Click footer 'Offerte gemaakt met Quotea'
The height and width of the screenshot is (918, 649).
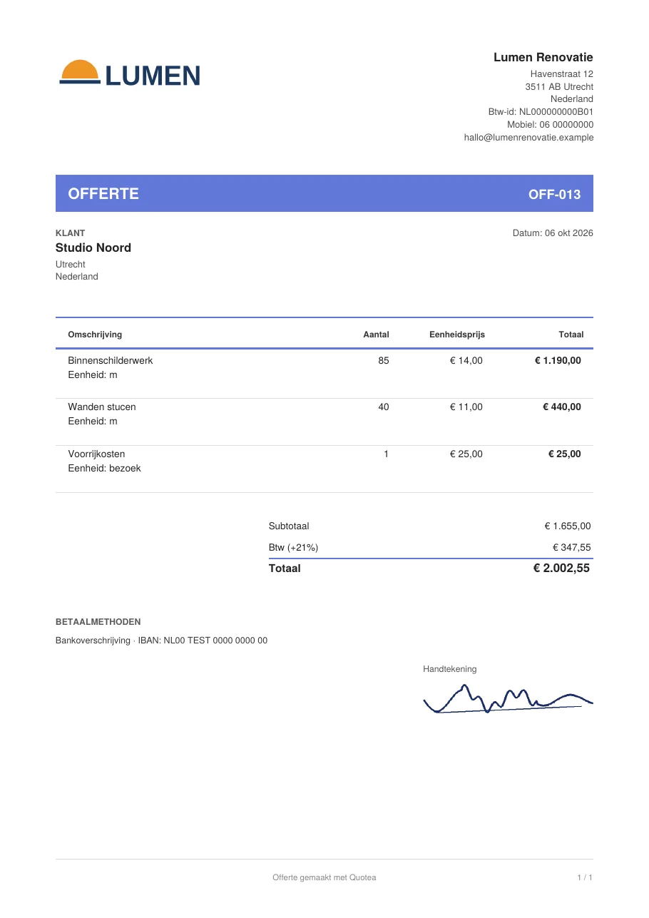pyautogui.click(x=324, y=877)
